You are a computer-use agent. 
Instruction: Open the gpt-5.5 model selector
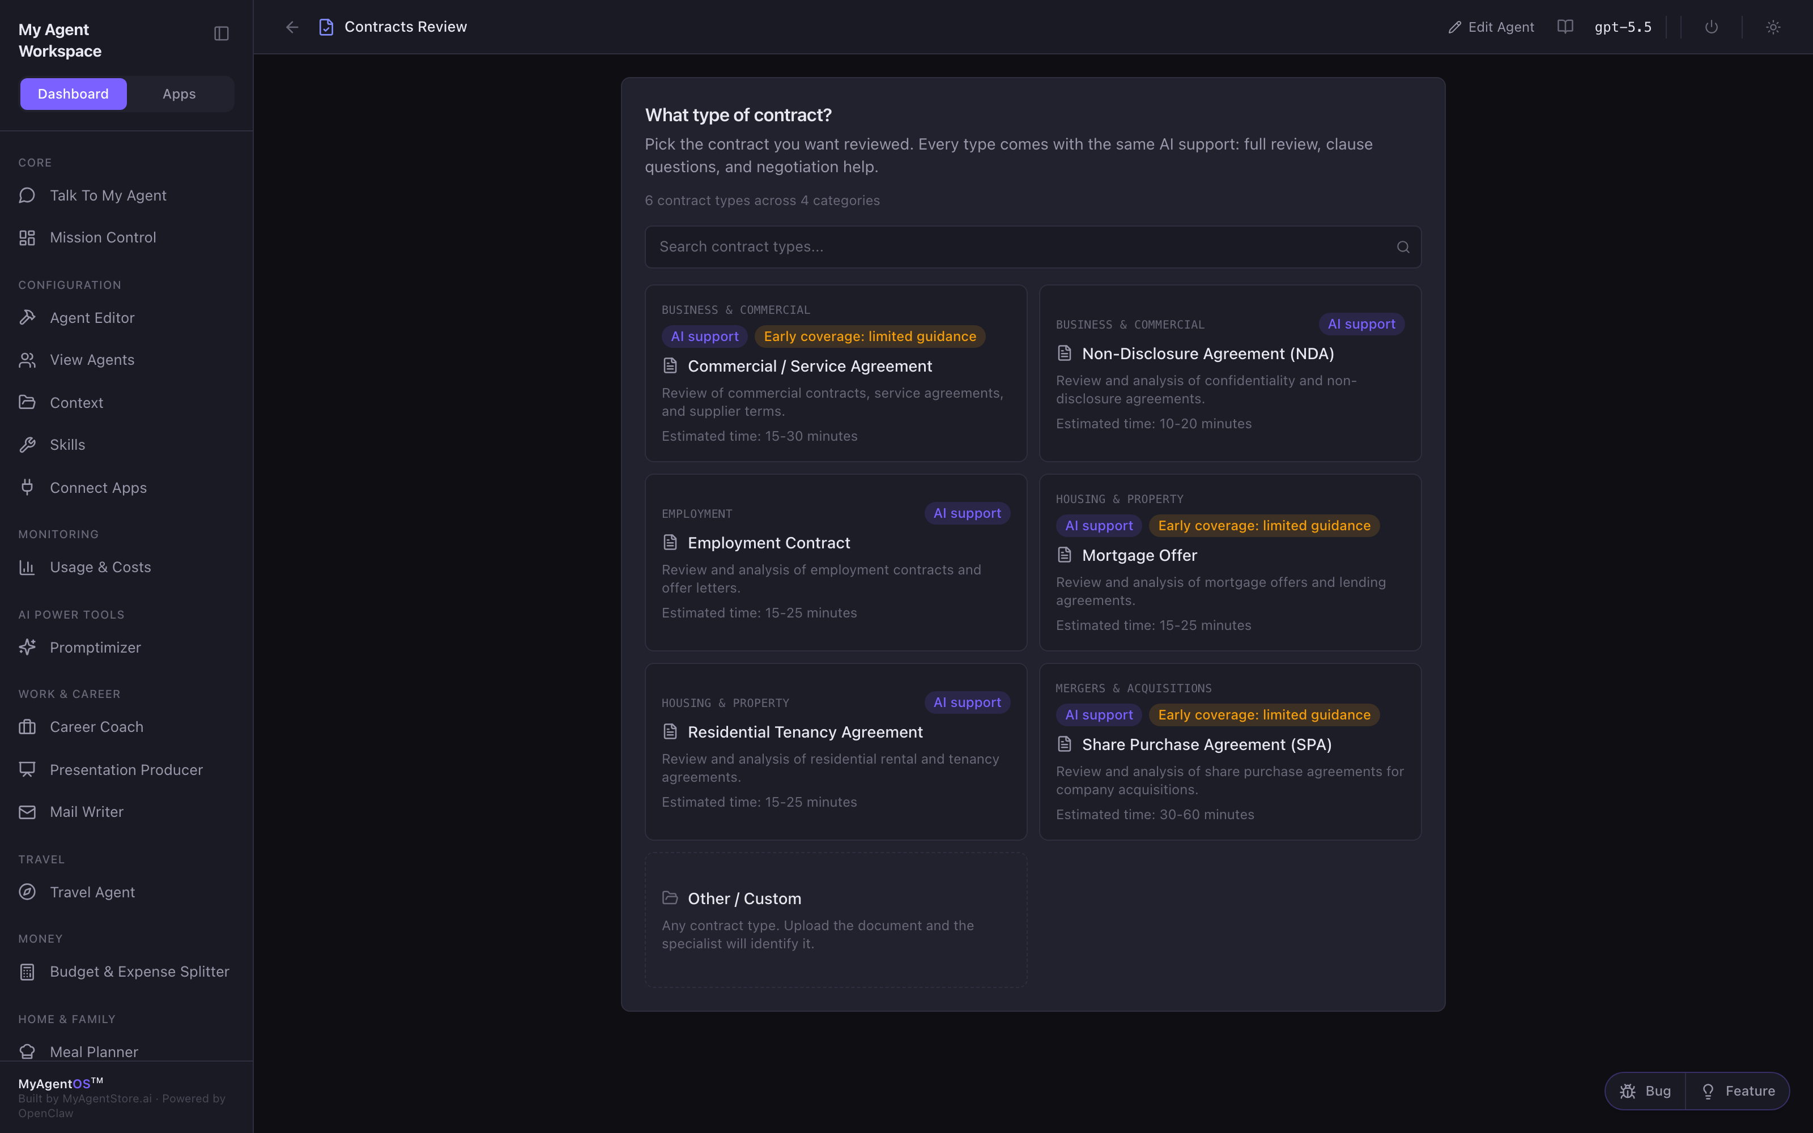[1623, 27]
